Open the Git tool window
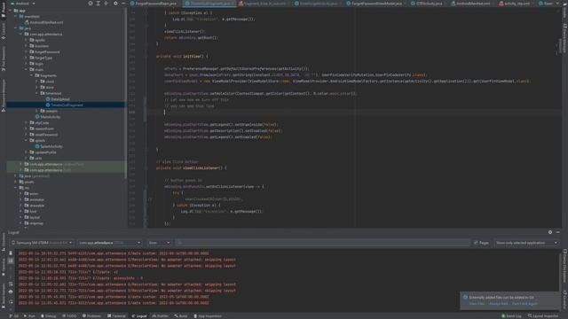 coord(14,316)
